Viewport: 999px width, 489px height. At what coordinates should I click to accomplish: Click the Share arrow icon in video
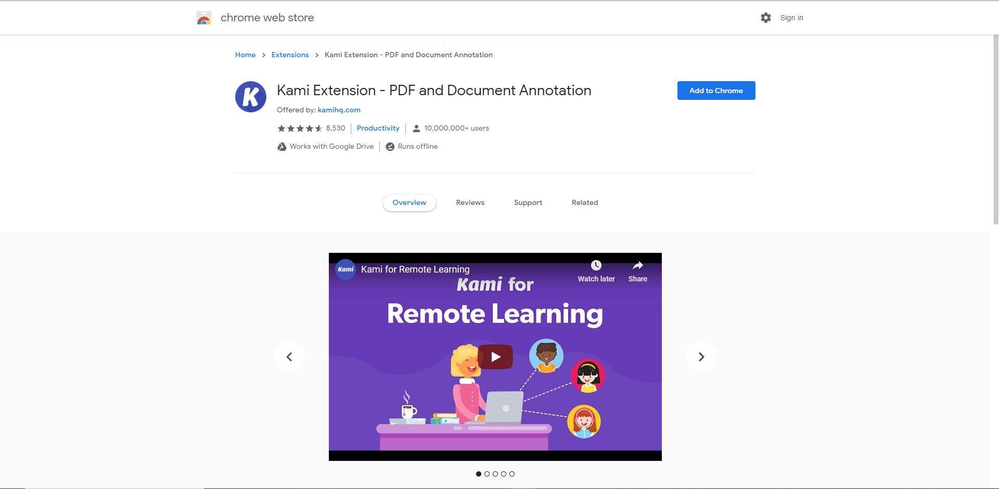[638, 265]
